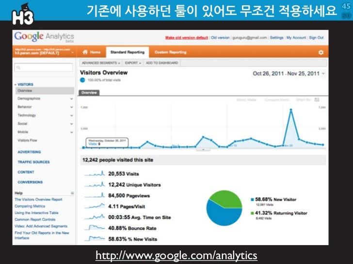The height and width of the screenshot is (264, 353).
Task: Open the TRAFFIC SOURCES section
Action: click(x=33, y=162)
